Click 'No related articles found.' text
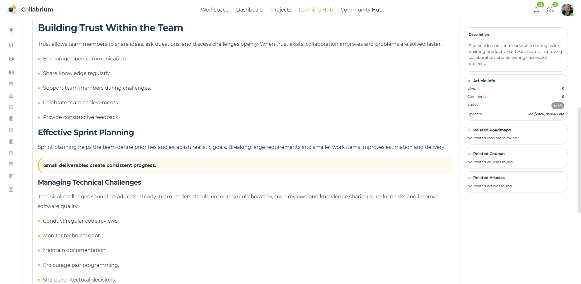This screenshot has height=284, width=581. tap(490, 186)
